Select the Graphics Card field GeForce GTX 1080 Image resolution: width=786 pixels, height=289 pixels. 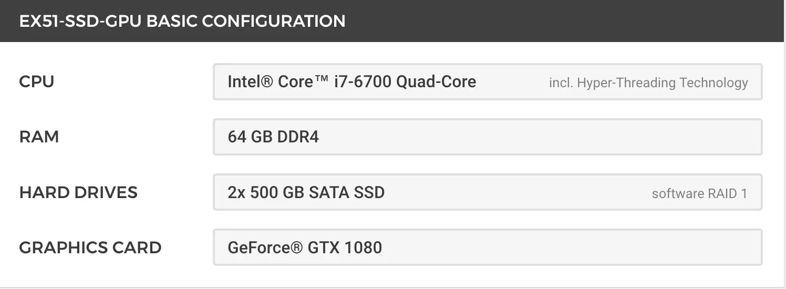pyautogui.click(x=488, y=247)
